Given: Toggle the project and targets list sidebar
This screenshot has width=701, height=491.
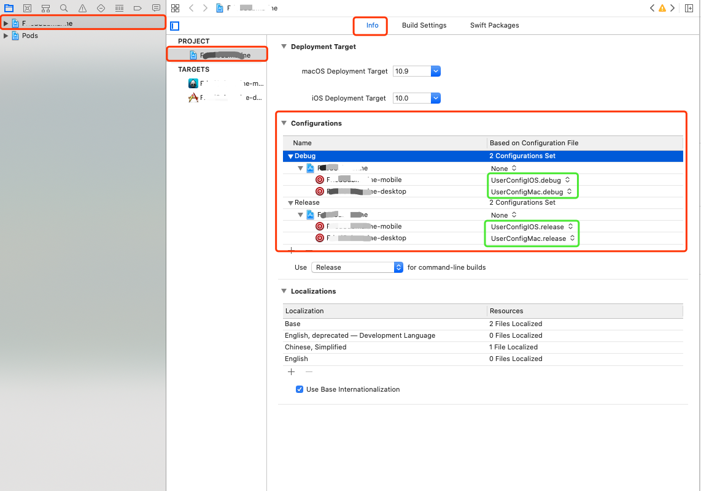Looking at the screenshot, I should [x=175, y=26].
